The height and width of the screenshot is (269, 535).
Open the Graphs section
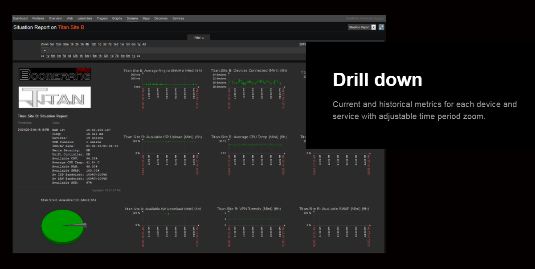tap(117, 18)
